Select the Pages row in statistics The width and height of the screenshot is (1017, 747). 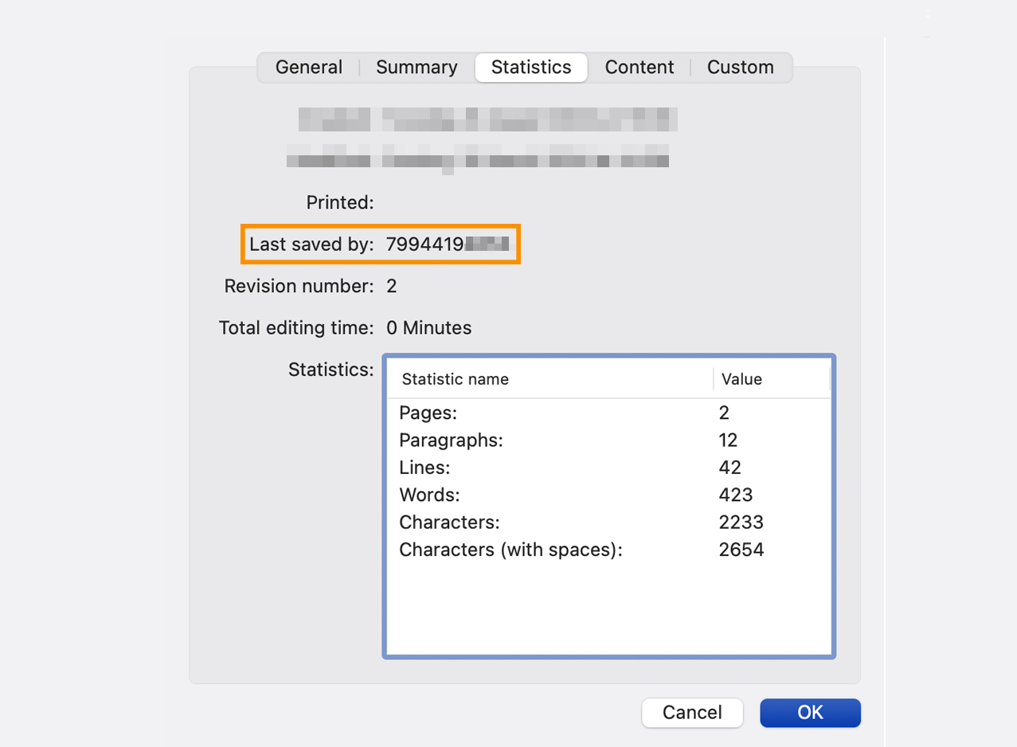pos(557,413)
